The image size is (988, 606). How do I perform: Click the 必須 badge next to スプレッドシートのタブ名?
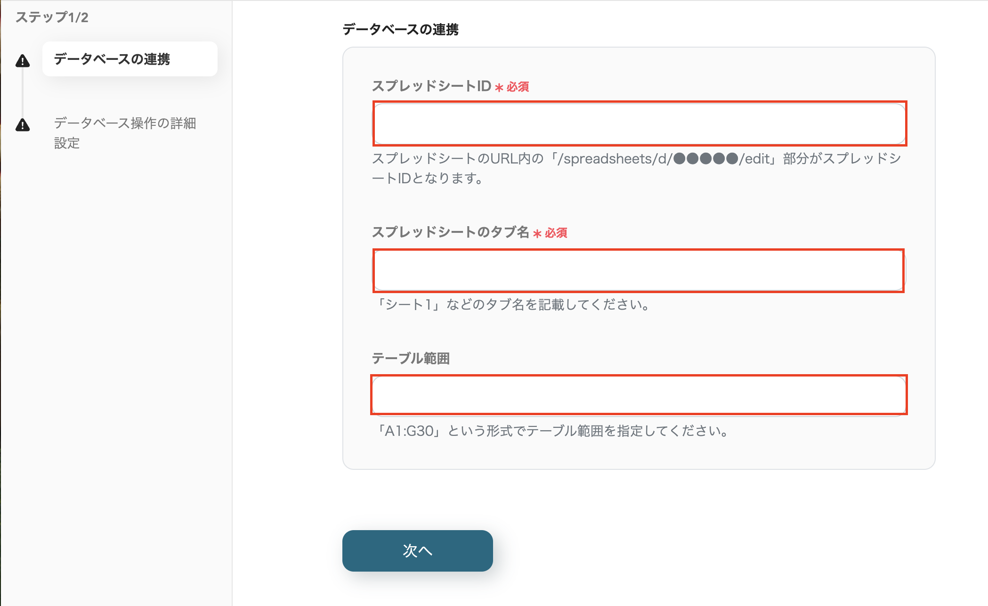coord(556,233)
